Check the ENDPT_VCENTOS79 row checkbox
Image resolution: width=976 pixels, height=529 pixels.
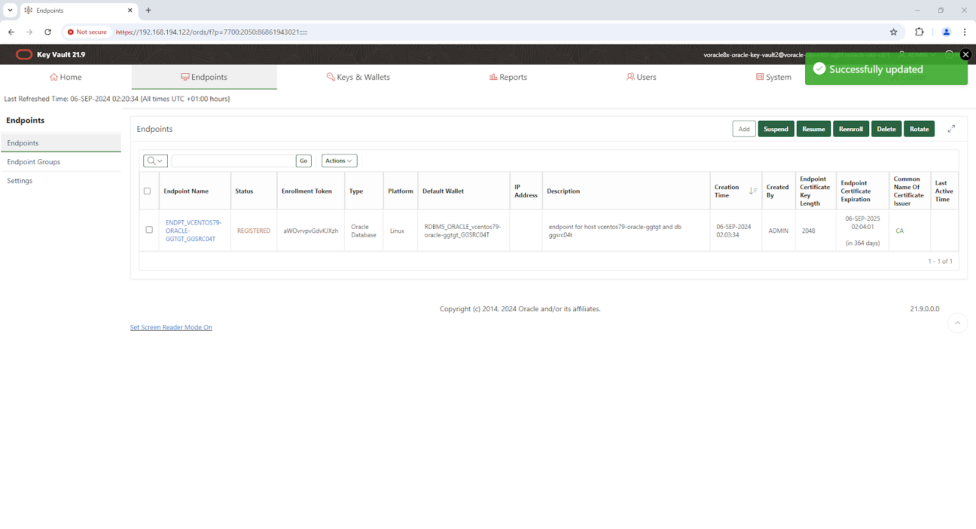[149, 230]
